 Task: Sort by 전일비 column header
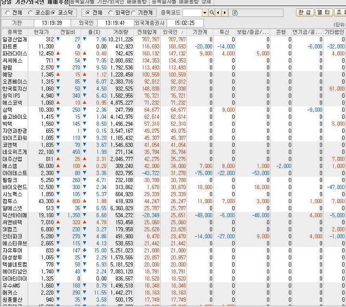click(x=68, y=32)
